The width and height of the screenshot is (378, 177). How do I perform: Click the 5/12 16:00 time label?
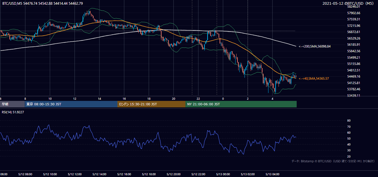coord(124,174)
